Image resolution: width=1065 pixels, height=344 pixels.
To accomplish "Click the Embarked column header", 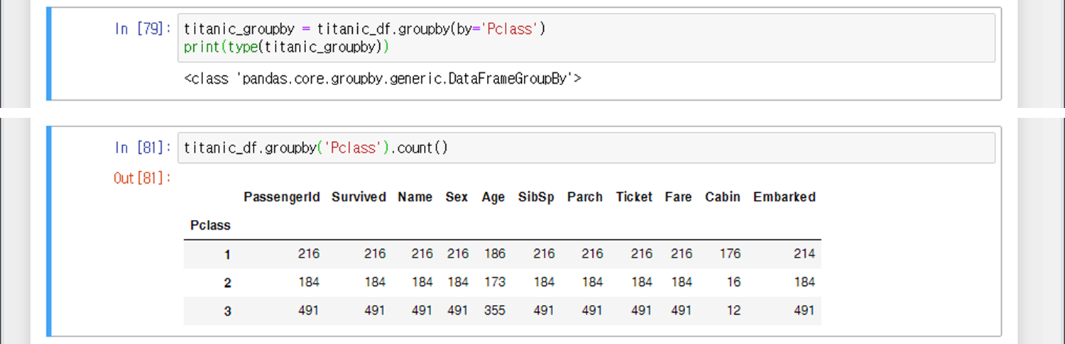I will (784, 197).
